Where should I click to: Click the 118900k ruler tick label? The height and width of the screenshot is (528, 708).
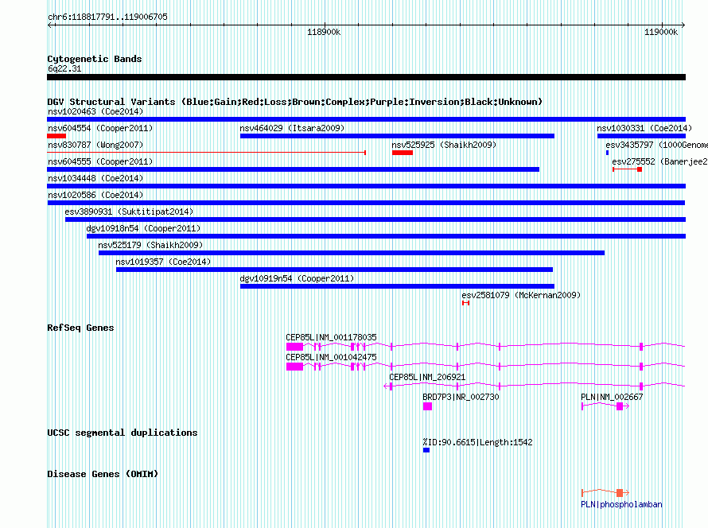324,32
